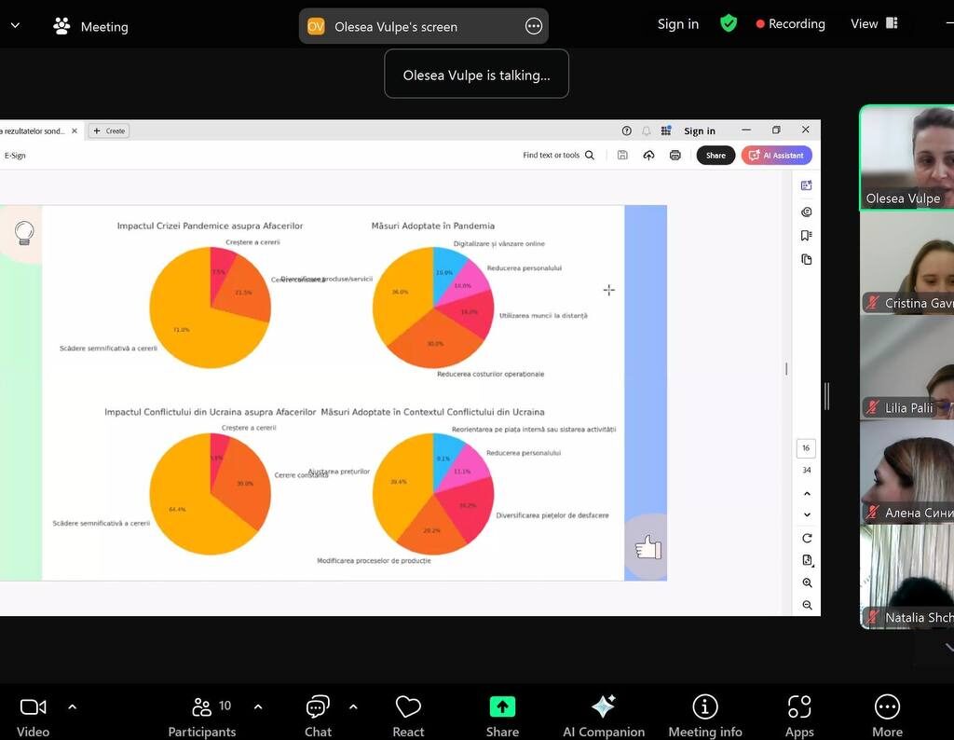Screen dimensions: 954x740
Task: Click the Sign in link
Action: point(677,24)
